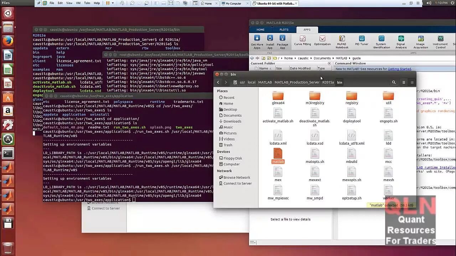Open the registry folder in bin
Screen dimensions: 456x256
(x=352, y=98)
